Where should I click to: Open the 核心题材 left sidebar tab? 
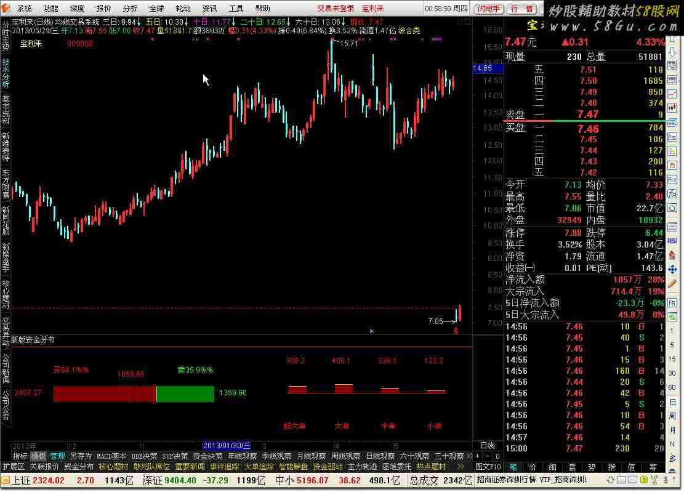6,294
